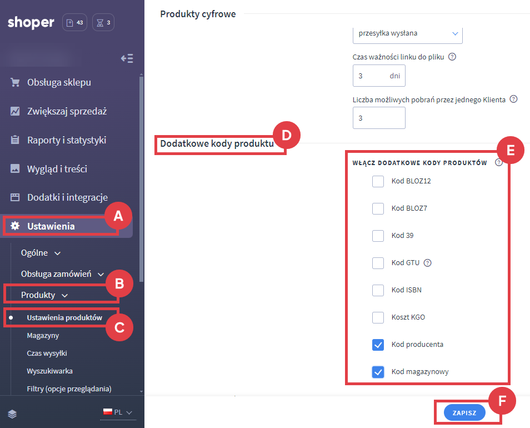Tick the Kod ISBN checkbox
This screenshot has width=530, height=428.
pyautogui.click(x=378, y=290)
